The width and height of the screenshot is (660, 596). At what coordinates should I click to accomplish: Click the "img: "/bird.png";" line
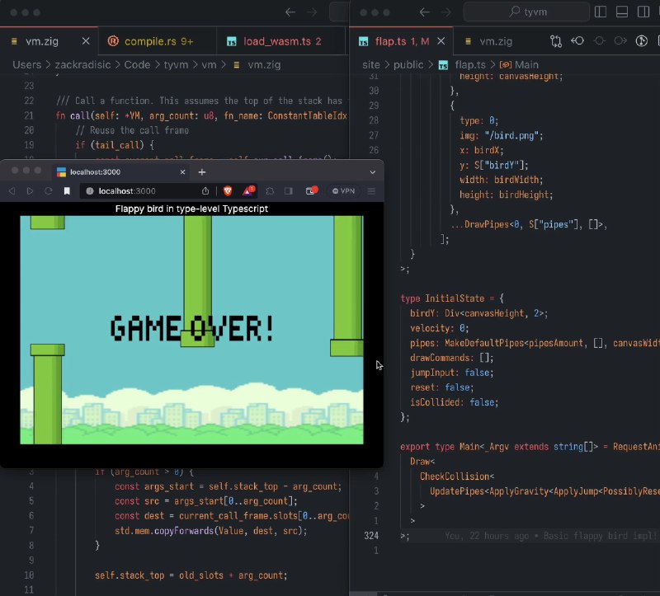point(502,135)
